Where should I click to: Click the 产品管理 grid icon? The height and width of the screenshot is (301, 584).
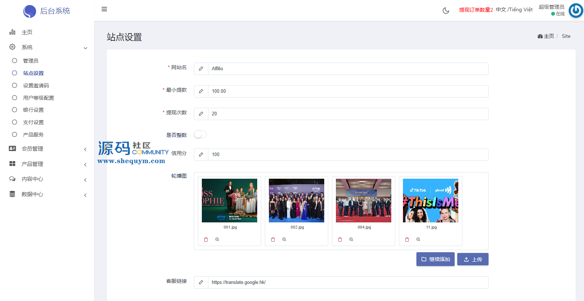(12, 164)
